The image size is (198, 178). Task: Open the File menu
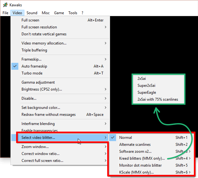click(x=5, y=13)
